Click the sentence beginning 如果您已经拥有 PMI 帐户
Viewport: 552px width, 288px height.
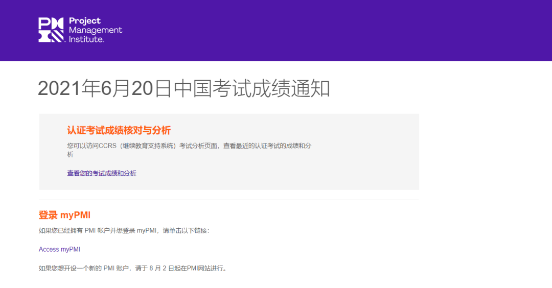[124, 230]
